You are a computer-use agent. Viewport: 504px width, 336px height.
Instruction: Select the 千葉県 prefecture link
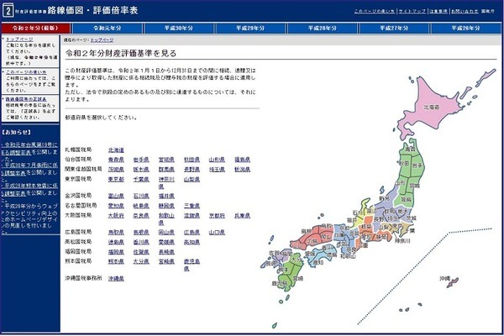coord(141,180)
